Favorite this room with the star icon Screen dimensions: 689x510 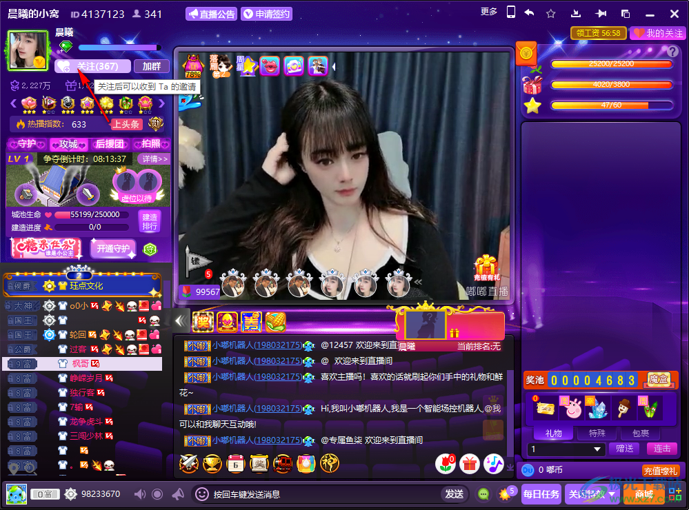pyautogui.click(x=550, y=14)
